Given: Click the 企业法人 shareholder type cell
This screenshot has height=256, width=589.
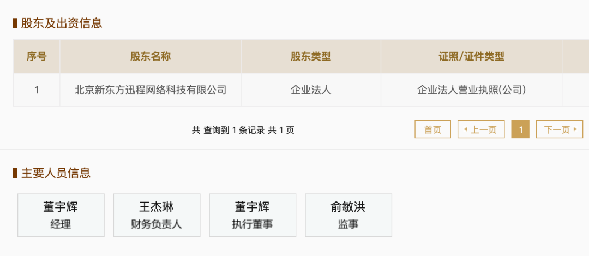Looking at the screenshot, I should click(311, 90).
